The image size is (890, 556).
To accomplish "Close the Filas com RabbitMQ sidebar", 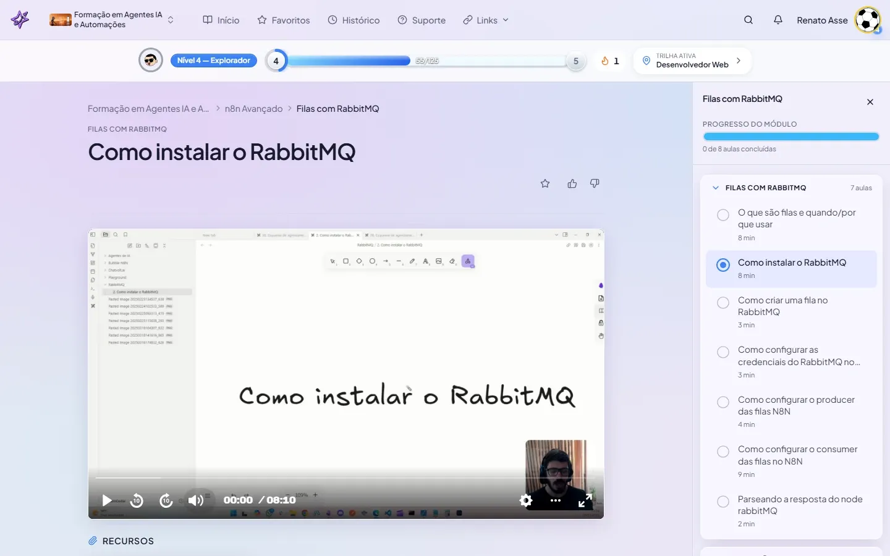I will [x=870, y=102].
